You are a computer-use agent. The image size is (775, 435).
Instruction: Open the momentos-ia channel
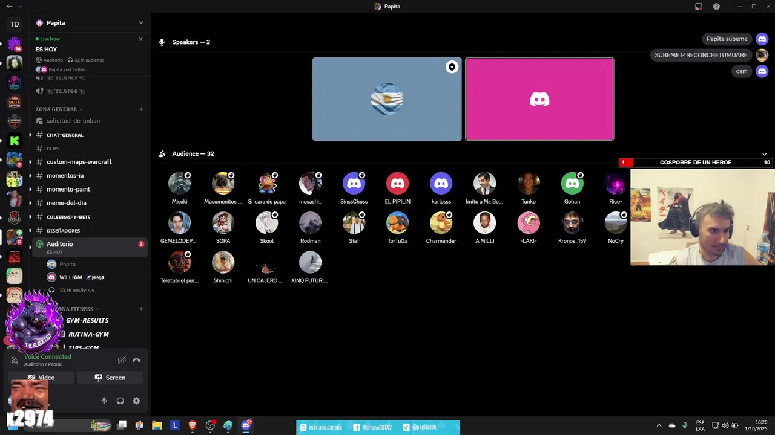pos(90,176)
